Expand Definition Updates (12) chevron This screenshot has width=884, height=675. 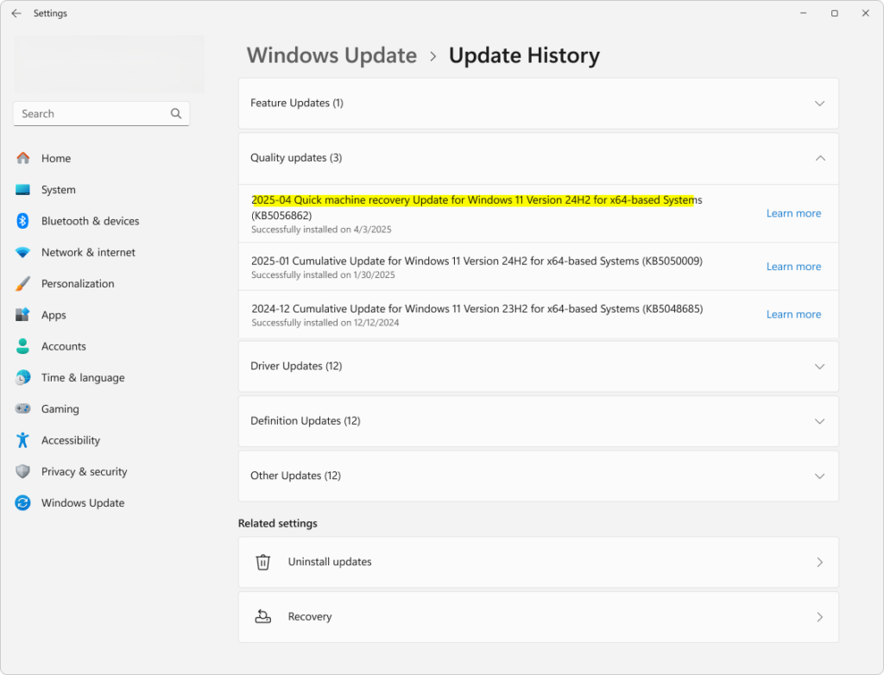pos(820,421)
